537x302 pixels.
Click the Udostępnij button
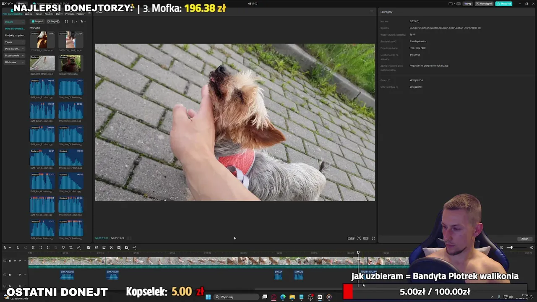pos(484,4)
